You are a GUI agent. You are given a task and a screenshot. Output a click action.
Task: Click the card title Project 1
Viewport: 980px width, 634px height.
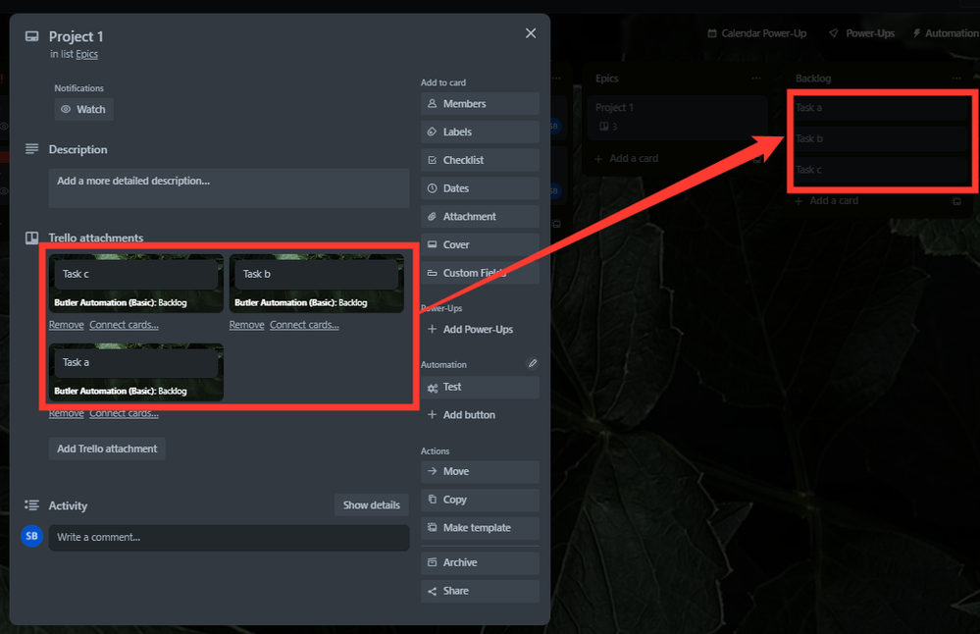(x=77, y=37)
